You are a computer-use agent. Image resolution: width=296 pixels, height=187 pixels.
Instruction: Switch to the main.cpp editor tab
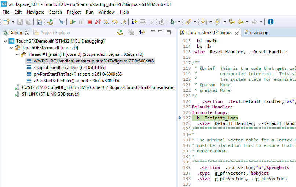click(x=256, y=33)
